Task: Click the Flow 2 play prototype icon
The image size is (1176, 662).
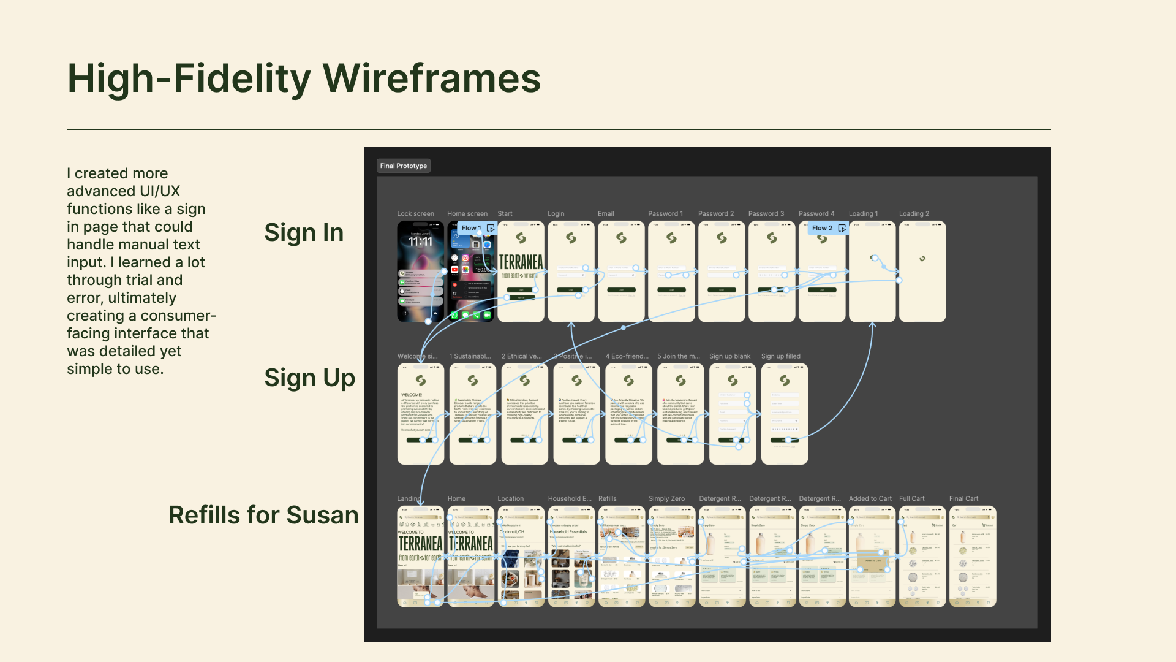Action: pyautogui.click(x=842, y=228)
